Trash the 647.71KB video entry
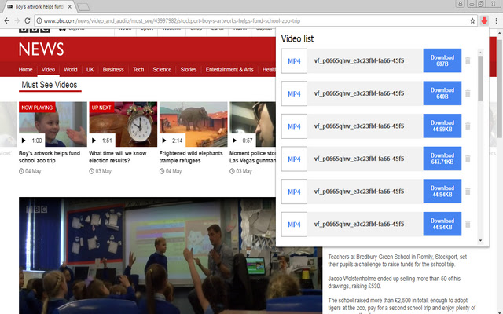This screenshot has height=314, width=503. click(468, 159)
